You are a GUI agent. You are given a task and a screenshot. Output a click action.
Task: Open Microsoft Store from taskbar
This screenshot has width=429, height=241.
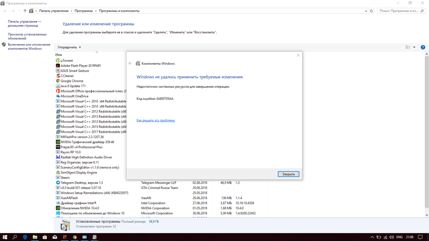45,237
